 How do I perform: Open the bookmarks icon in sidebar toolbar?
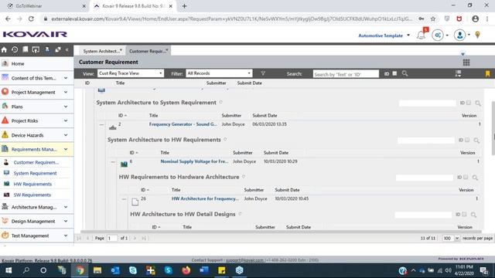26,49
